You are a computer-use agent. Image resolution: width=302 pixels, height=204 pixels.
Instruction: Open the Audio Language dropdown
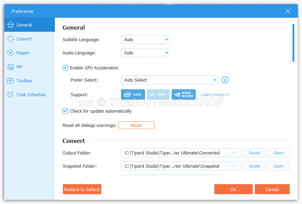145,53
